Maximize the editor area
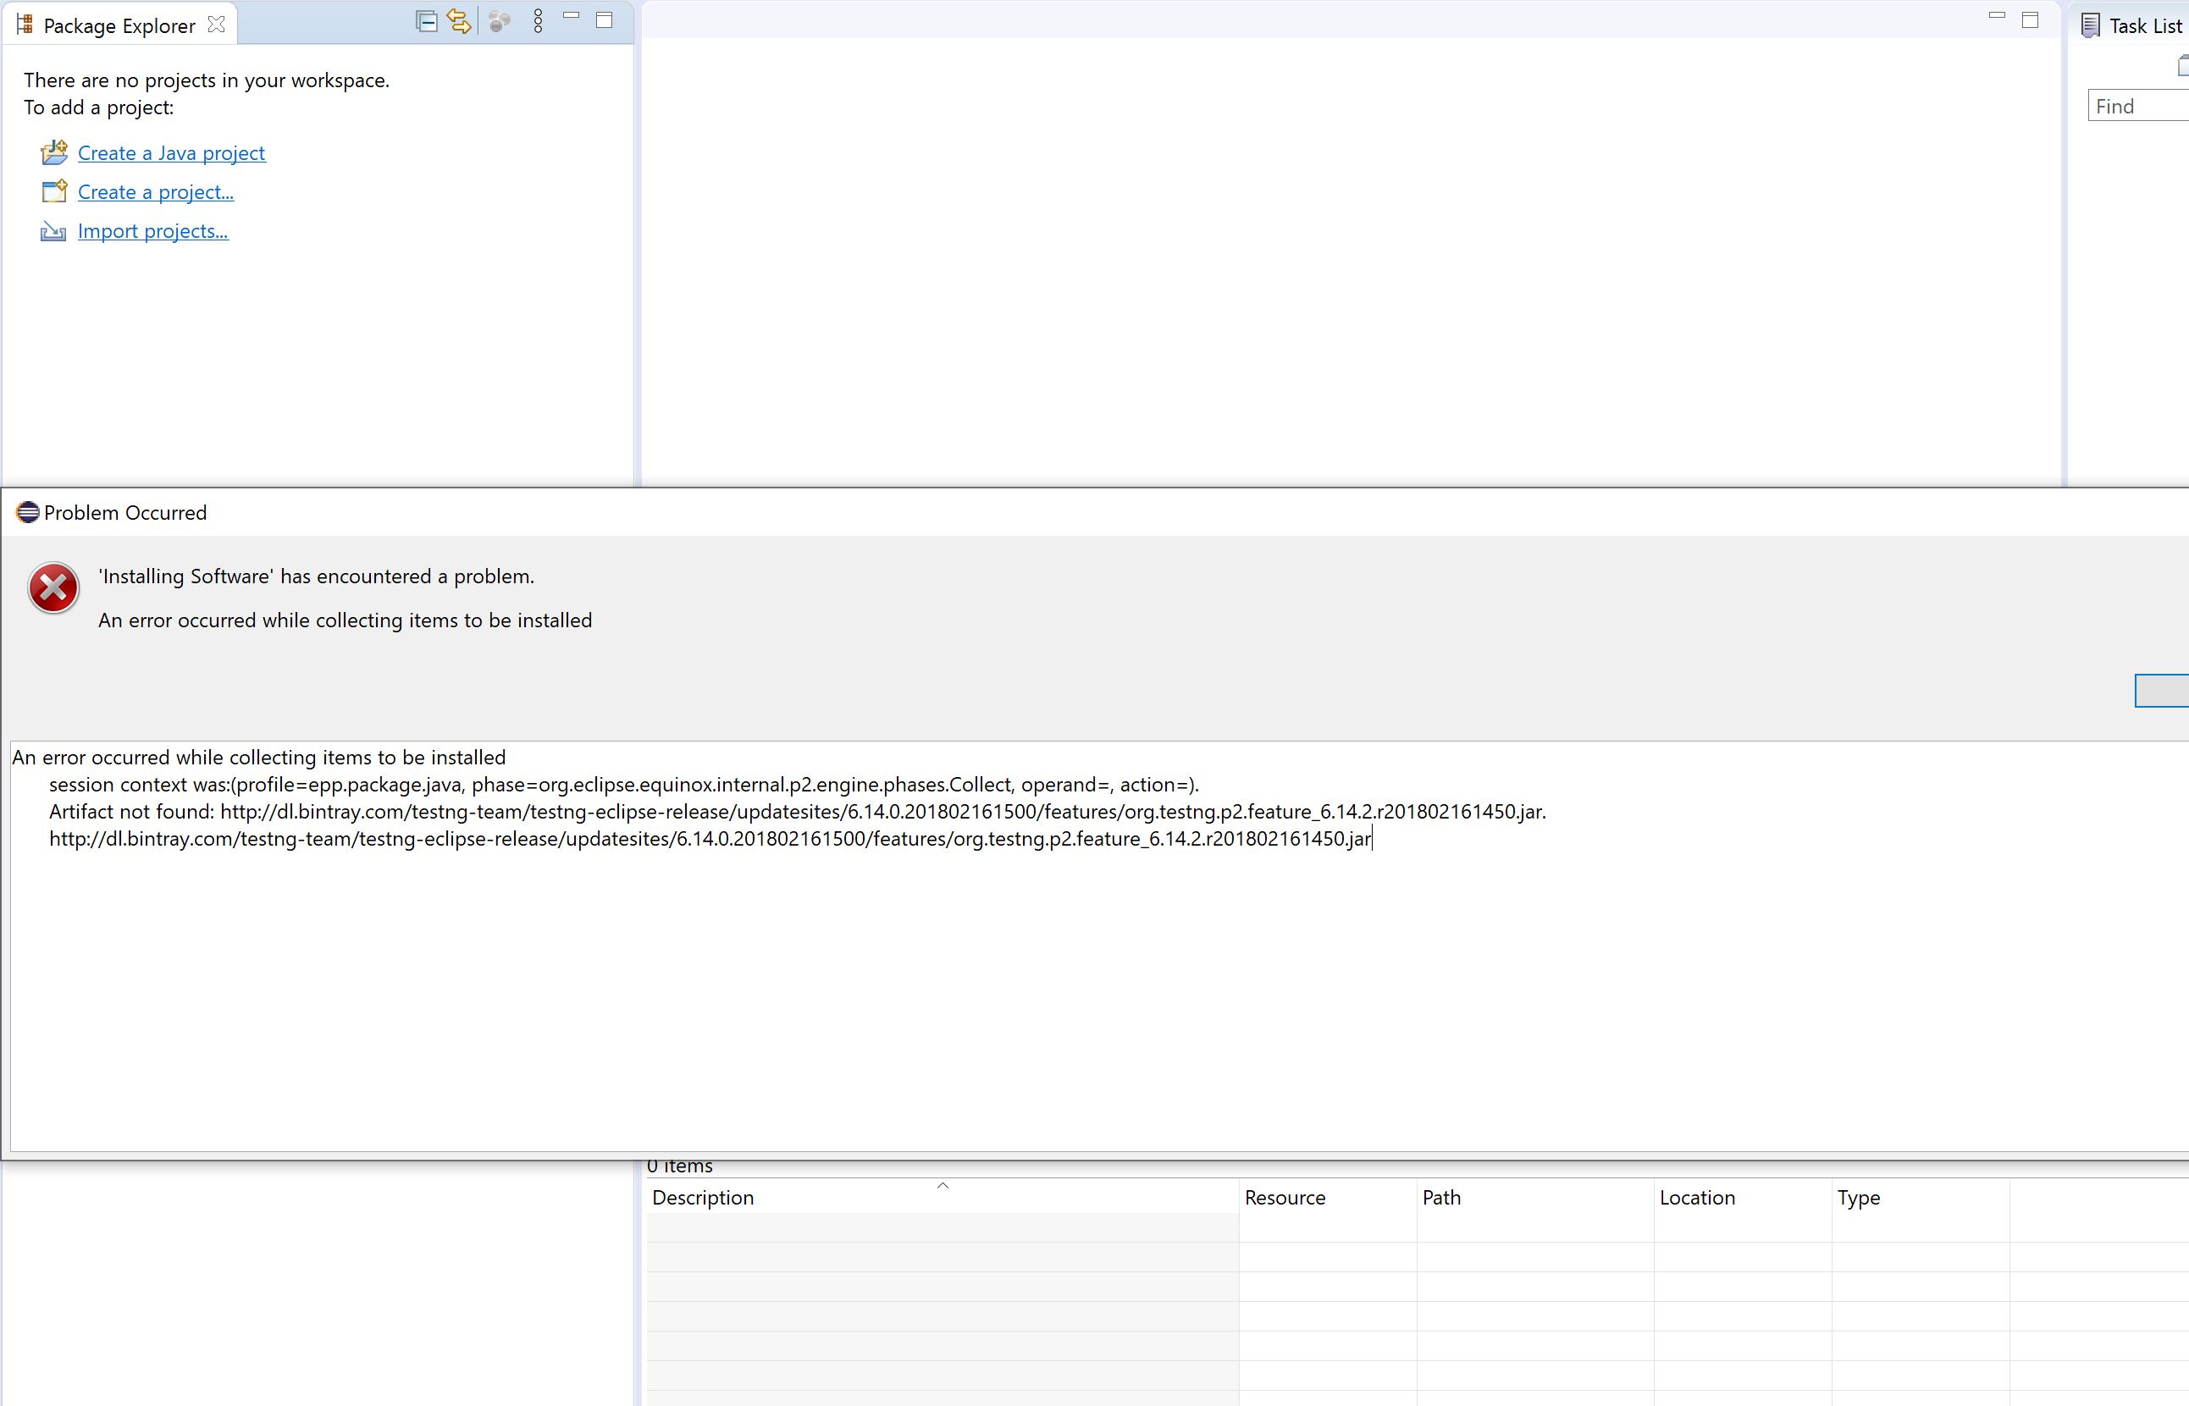Screen dimensions: 2189x1406 pos(2030,20)
